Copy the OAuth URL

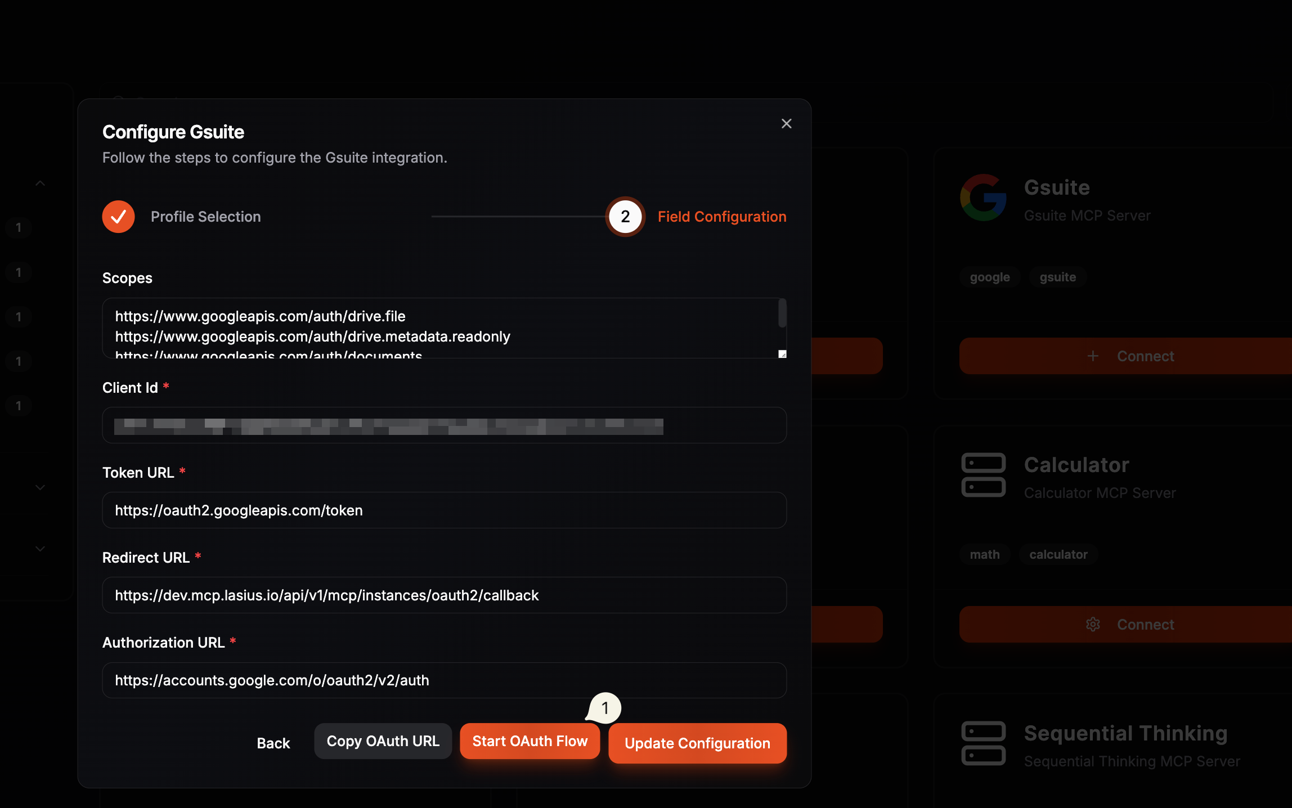383,741
